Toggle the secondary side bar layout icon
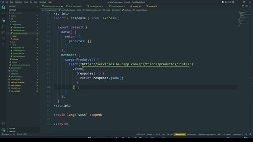This screenshot has width=253, height=142. (230, 2)
